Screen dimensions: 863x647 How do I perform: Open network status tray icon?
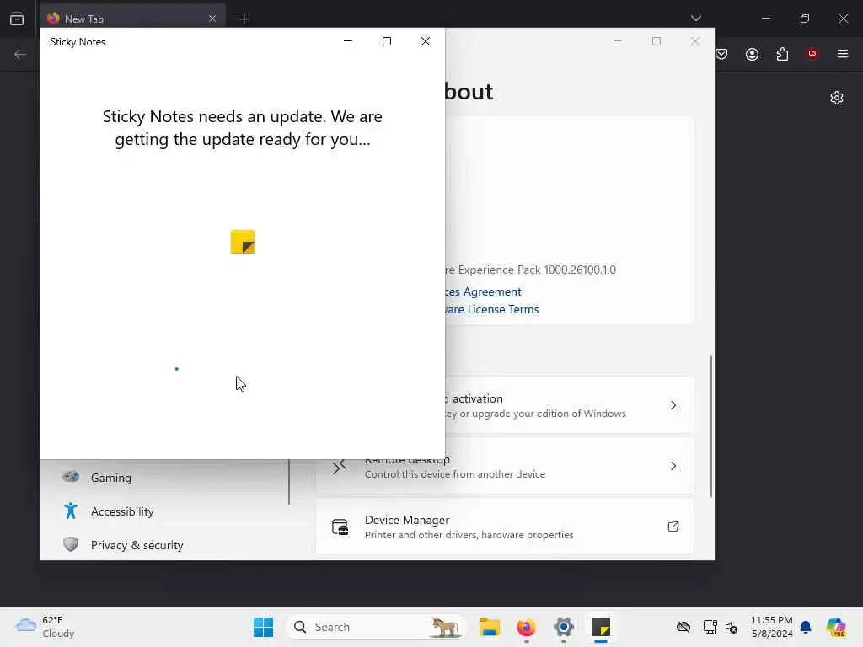[x=710, y=627]
